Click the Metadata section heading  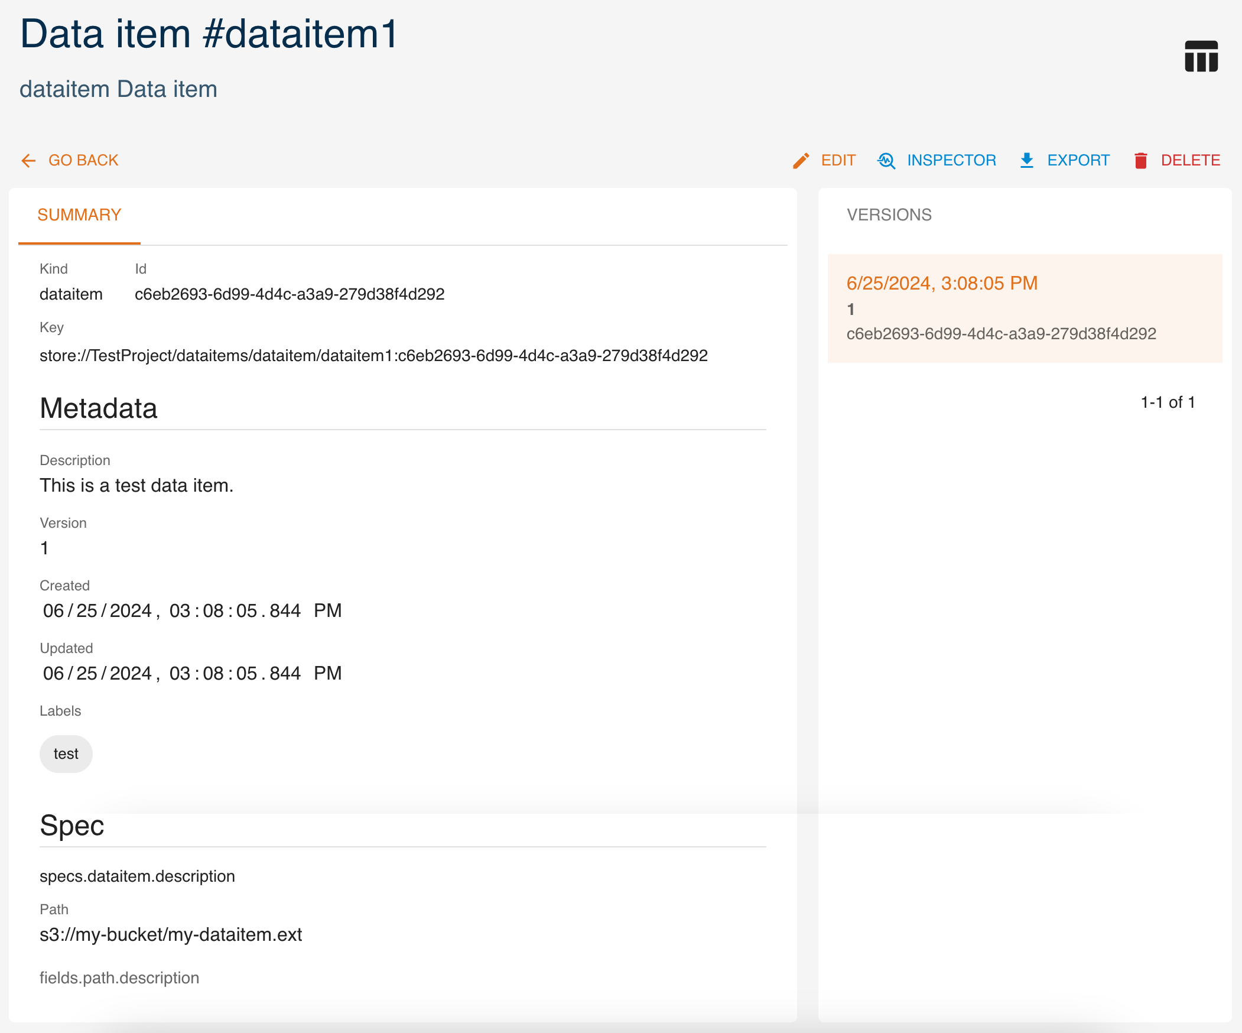(98, 408)
